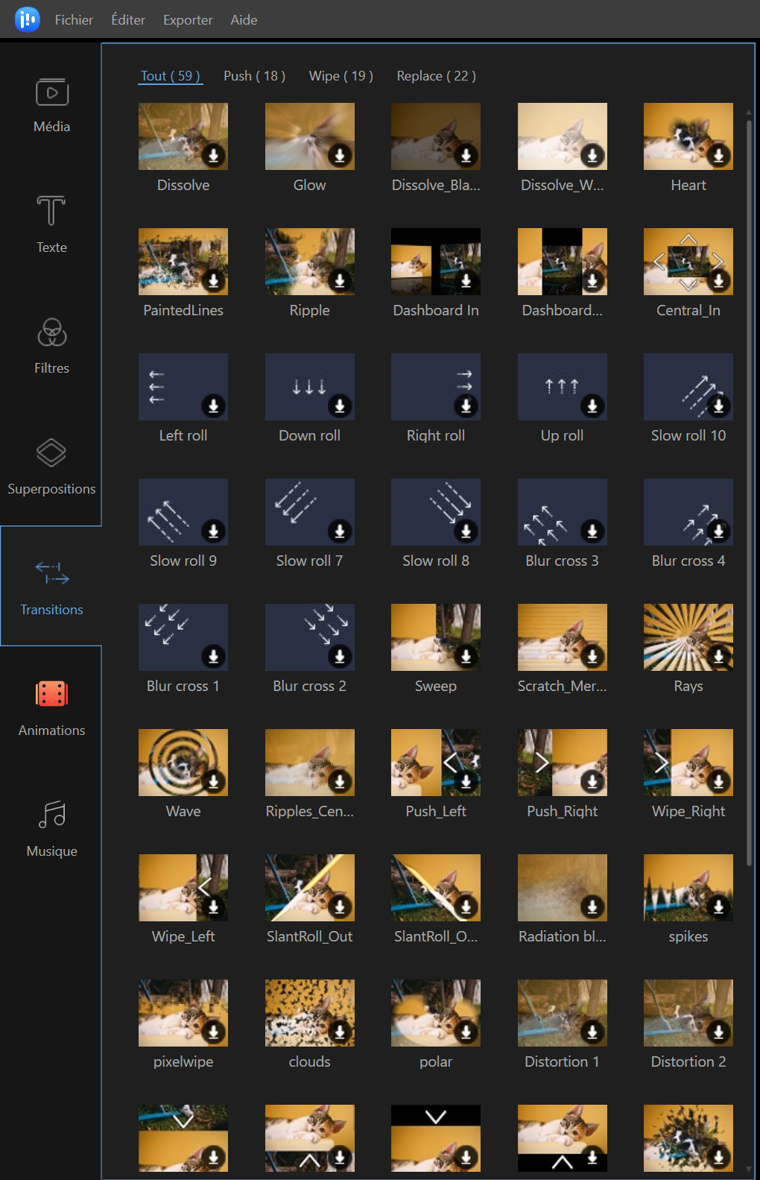Open the Aide menu
Viewport: 760px width, 1180px height.
point(244,20)
